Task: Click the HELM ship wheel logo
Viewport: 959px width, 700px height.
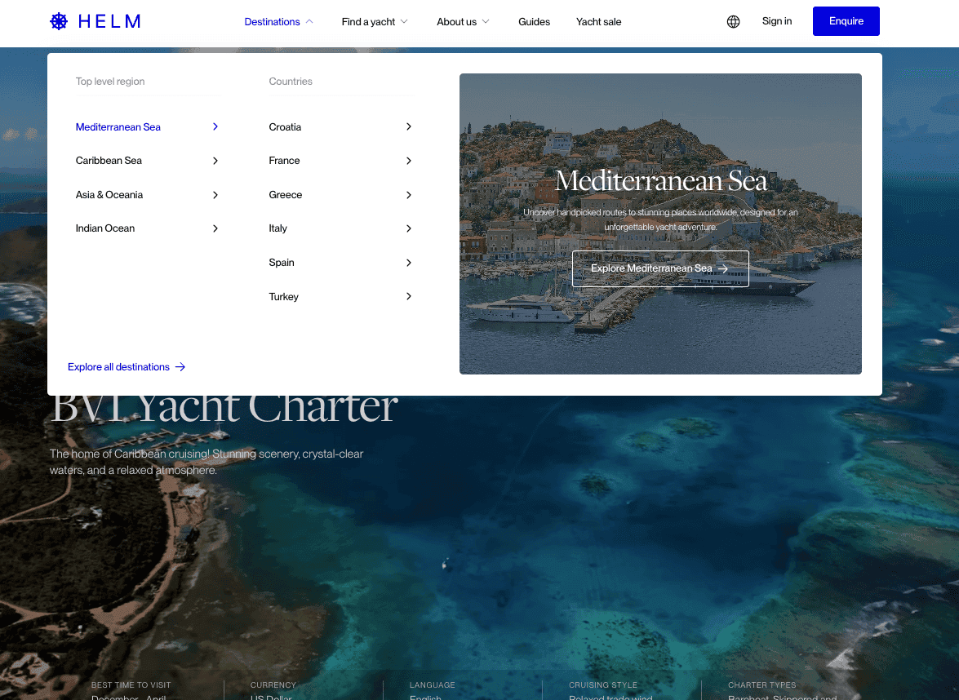Action: [59, 21]
